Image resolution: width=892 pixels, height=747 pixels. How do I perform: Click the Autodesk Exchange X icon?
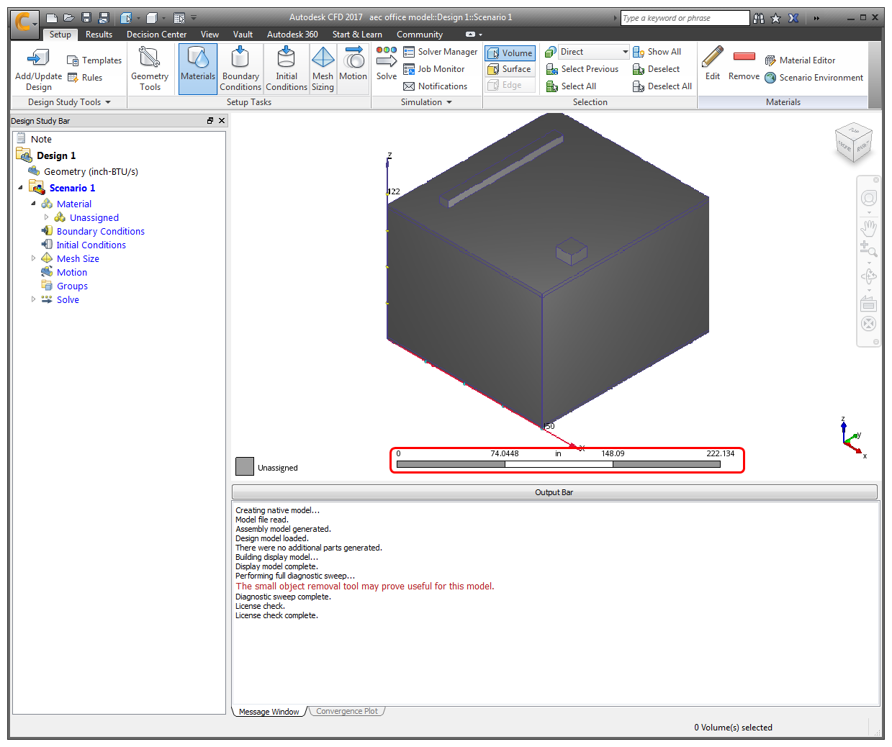(793, 19)
